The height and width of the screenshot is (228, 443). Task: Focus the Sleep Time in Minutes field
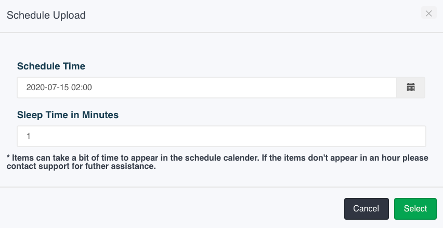(221, 136)
